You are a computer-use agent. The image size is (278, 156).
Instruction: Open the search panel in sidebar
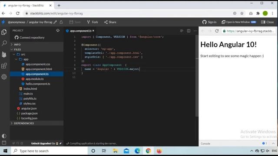pyautogui.click(x=4, y=43)
